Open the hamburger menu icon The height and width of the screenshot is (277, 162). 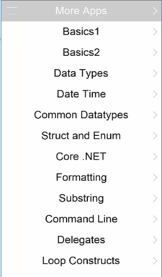pyautogui.click(x=12, y=11)
